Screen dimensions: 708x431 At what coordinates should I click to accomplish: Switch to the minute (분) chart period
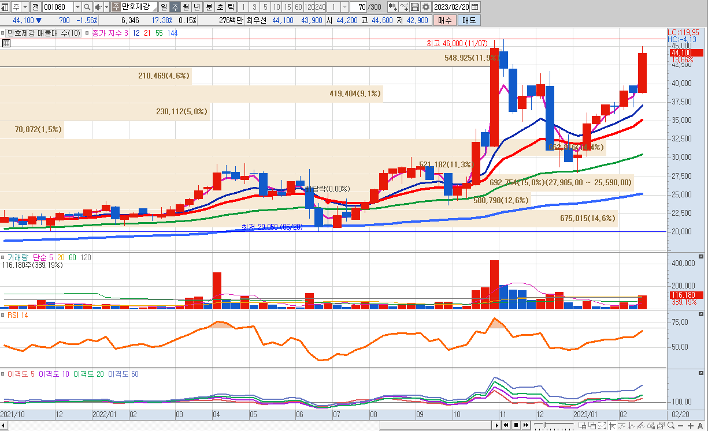point(209,7)
